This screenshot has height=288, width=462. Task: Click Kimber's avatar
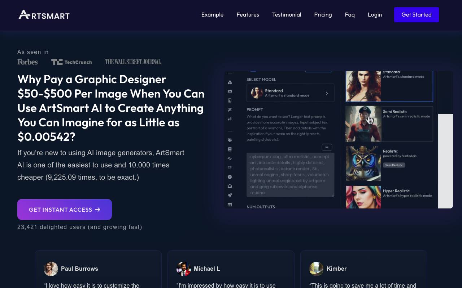tap(317, 269)
